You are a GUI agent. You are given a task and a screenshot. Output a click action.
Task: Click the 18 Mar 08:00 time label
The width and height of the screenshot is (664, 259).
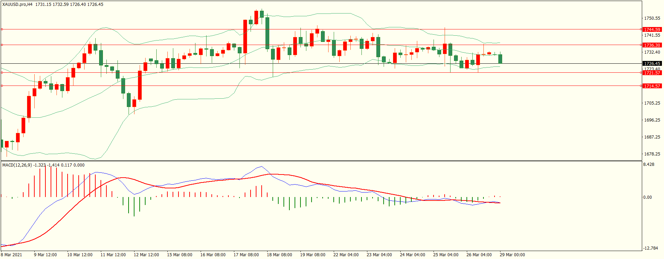point(279,255)
